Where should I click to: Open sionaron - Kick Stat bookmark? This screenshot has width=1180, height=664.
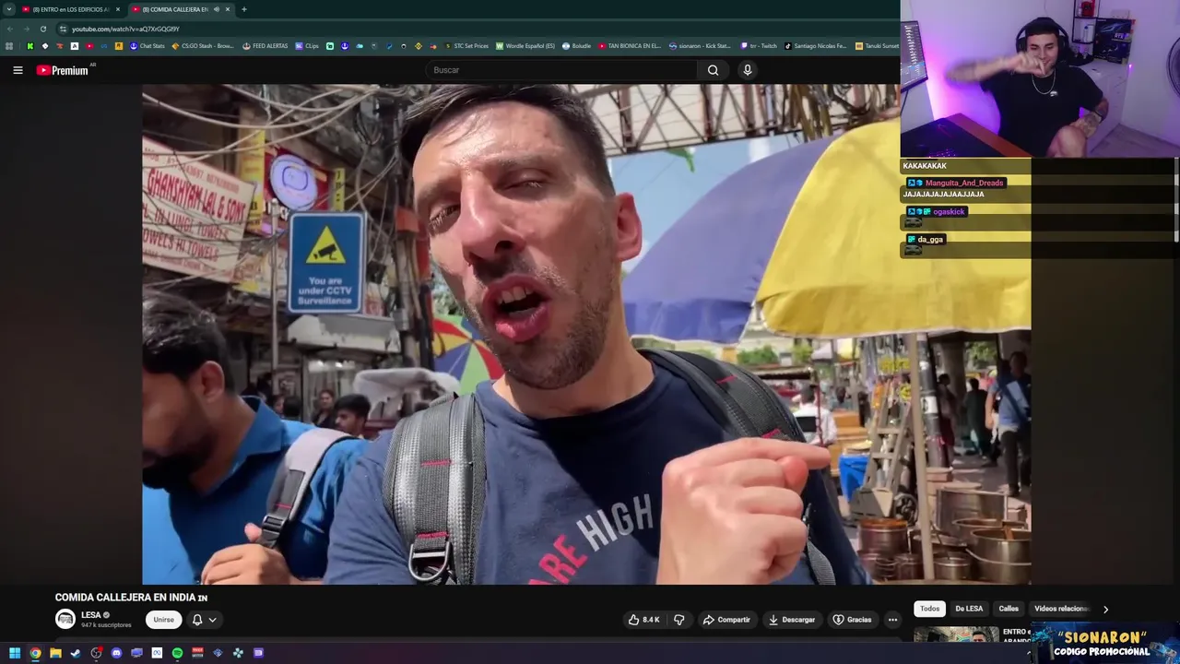pos(700,46)
